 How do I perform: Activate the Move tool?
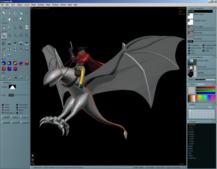9,13
